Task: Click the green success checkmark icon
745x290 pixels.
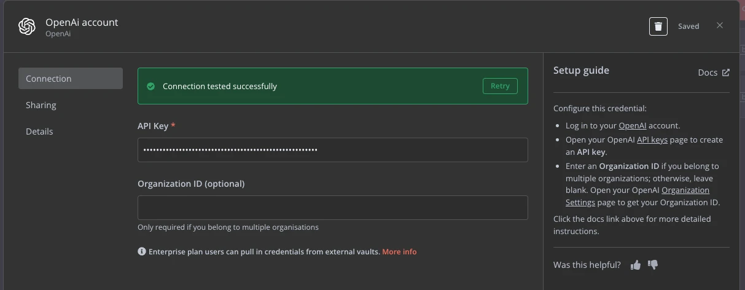Action: [150, 87]
